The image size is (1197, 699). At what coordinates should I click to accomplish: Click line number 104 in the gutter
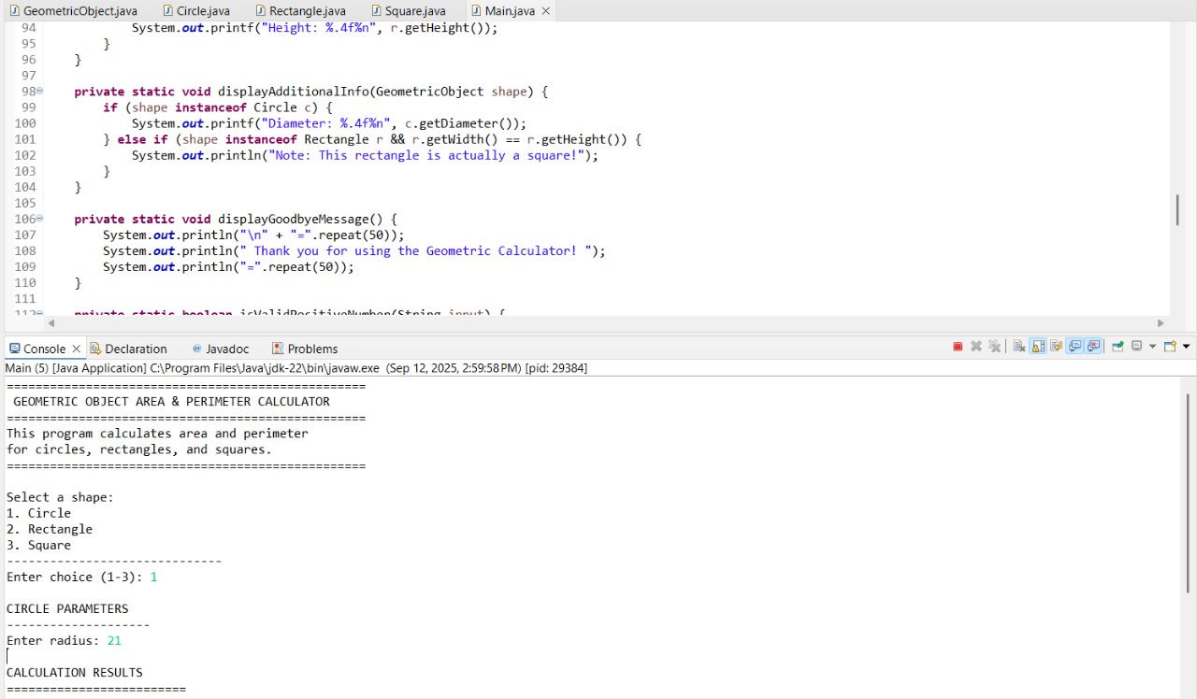tap(25, 187)
